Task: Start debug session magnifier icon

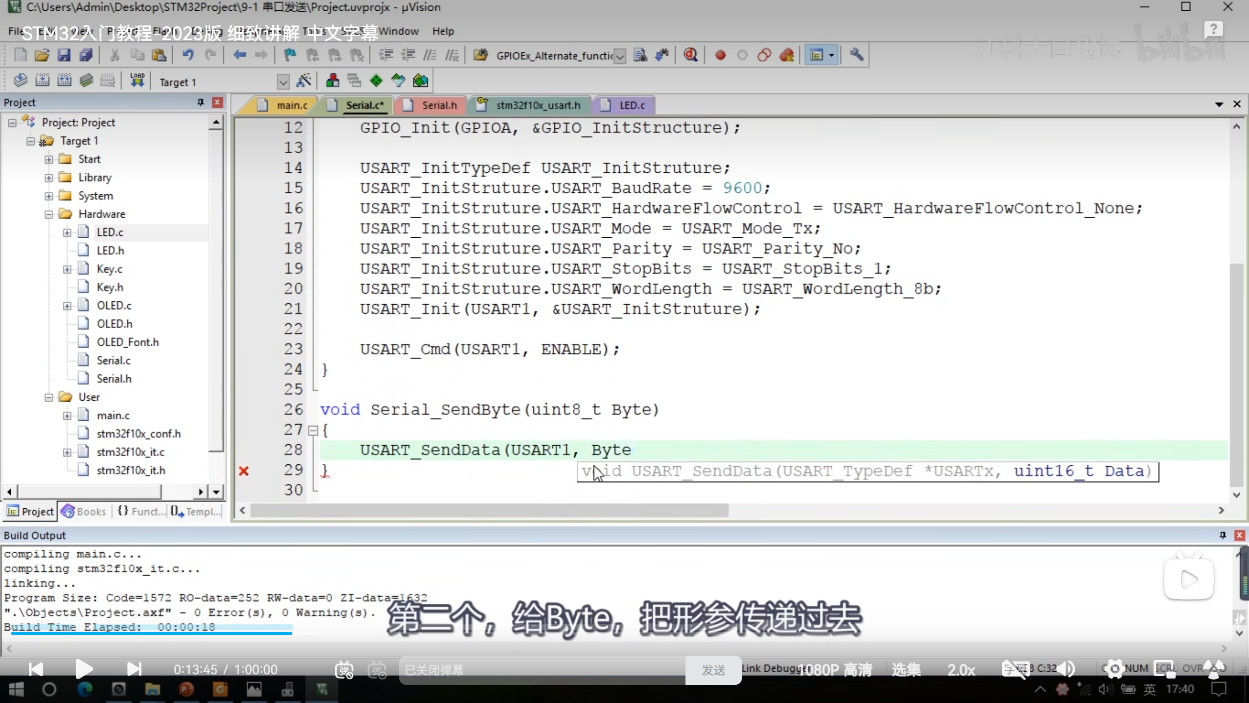Action: click(x=690, y=55)
